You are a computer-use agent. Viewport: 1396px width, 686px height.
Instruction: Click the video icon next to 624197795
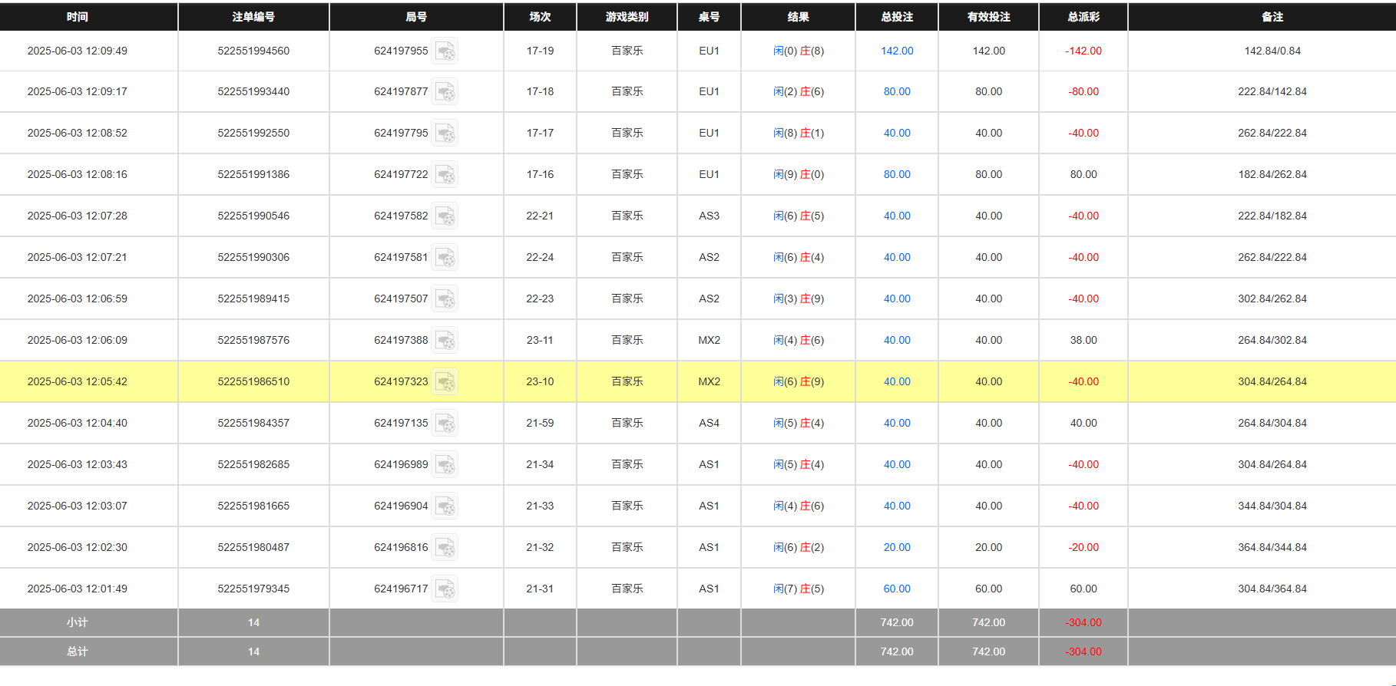445,134
